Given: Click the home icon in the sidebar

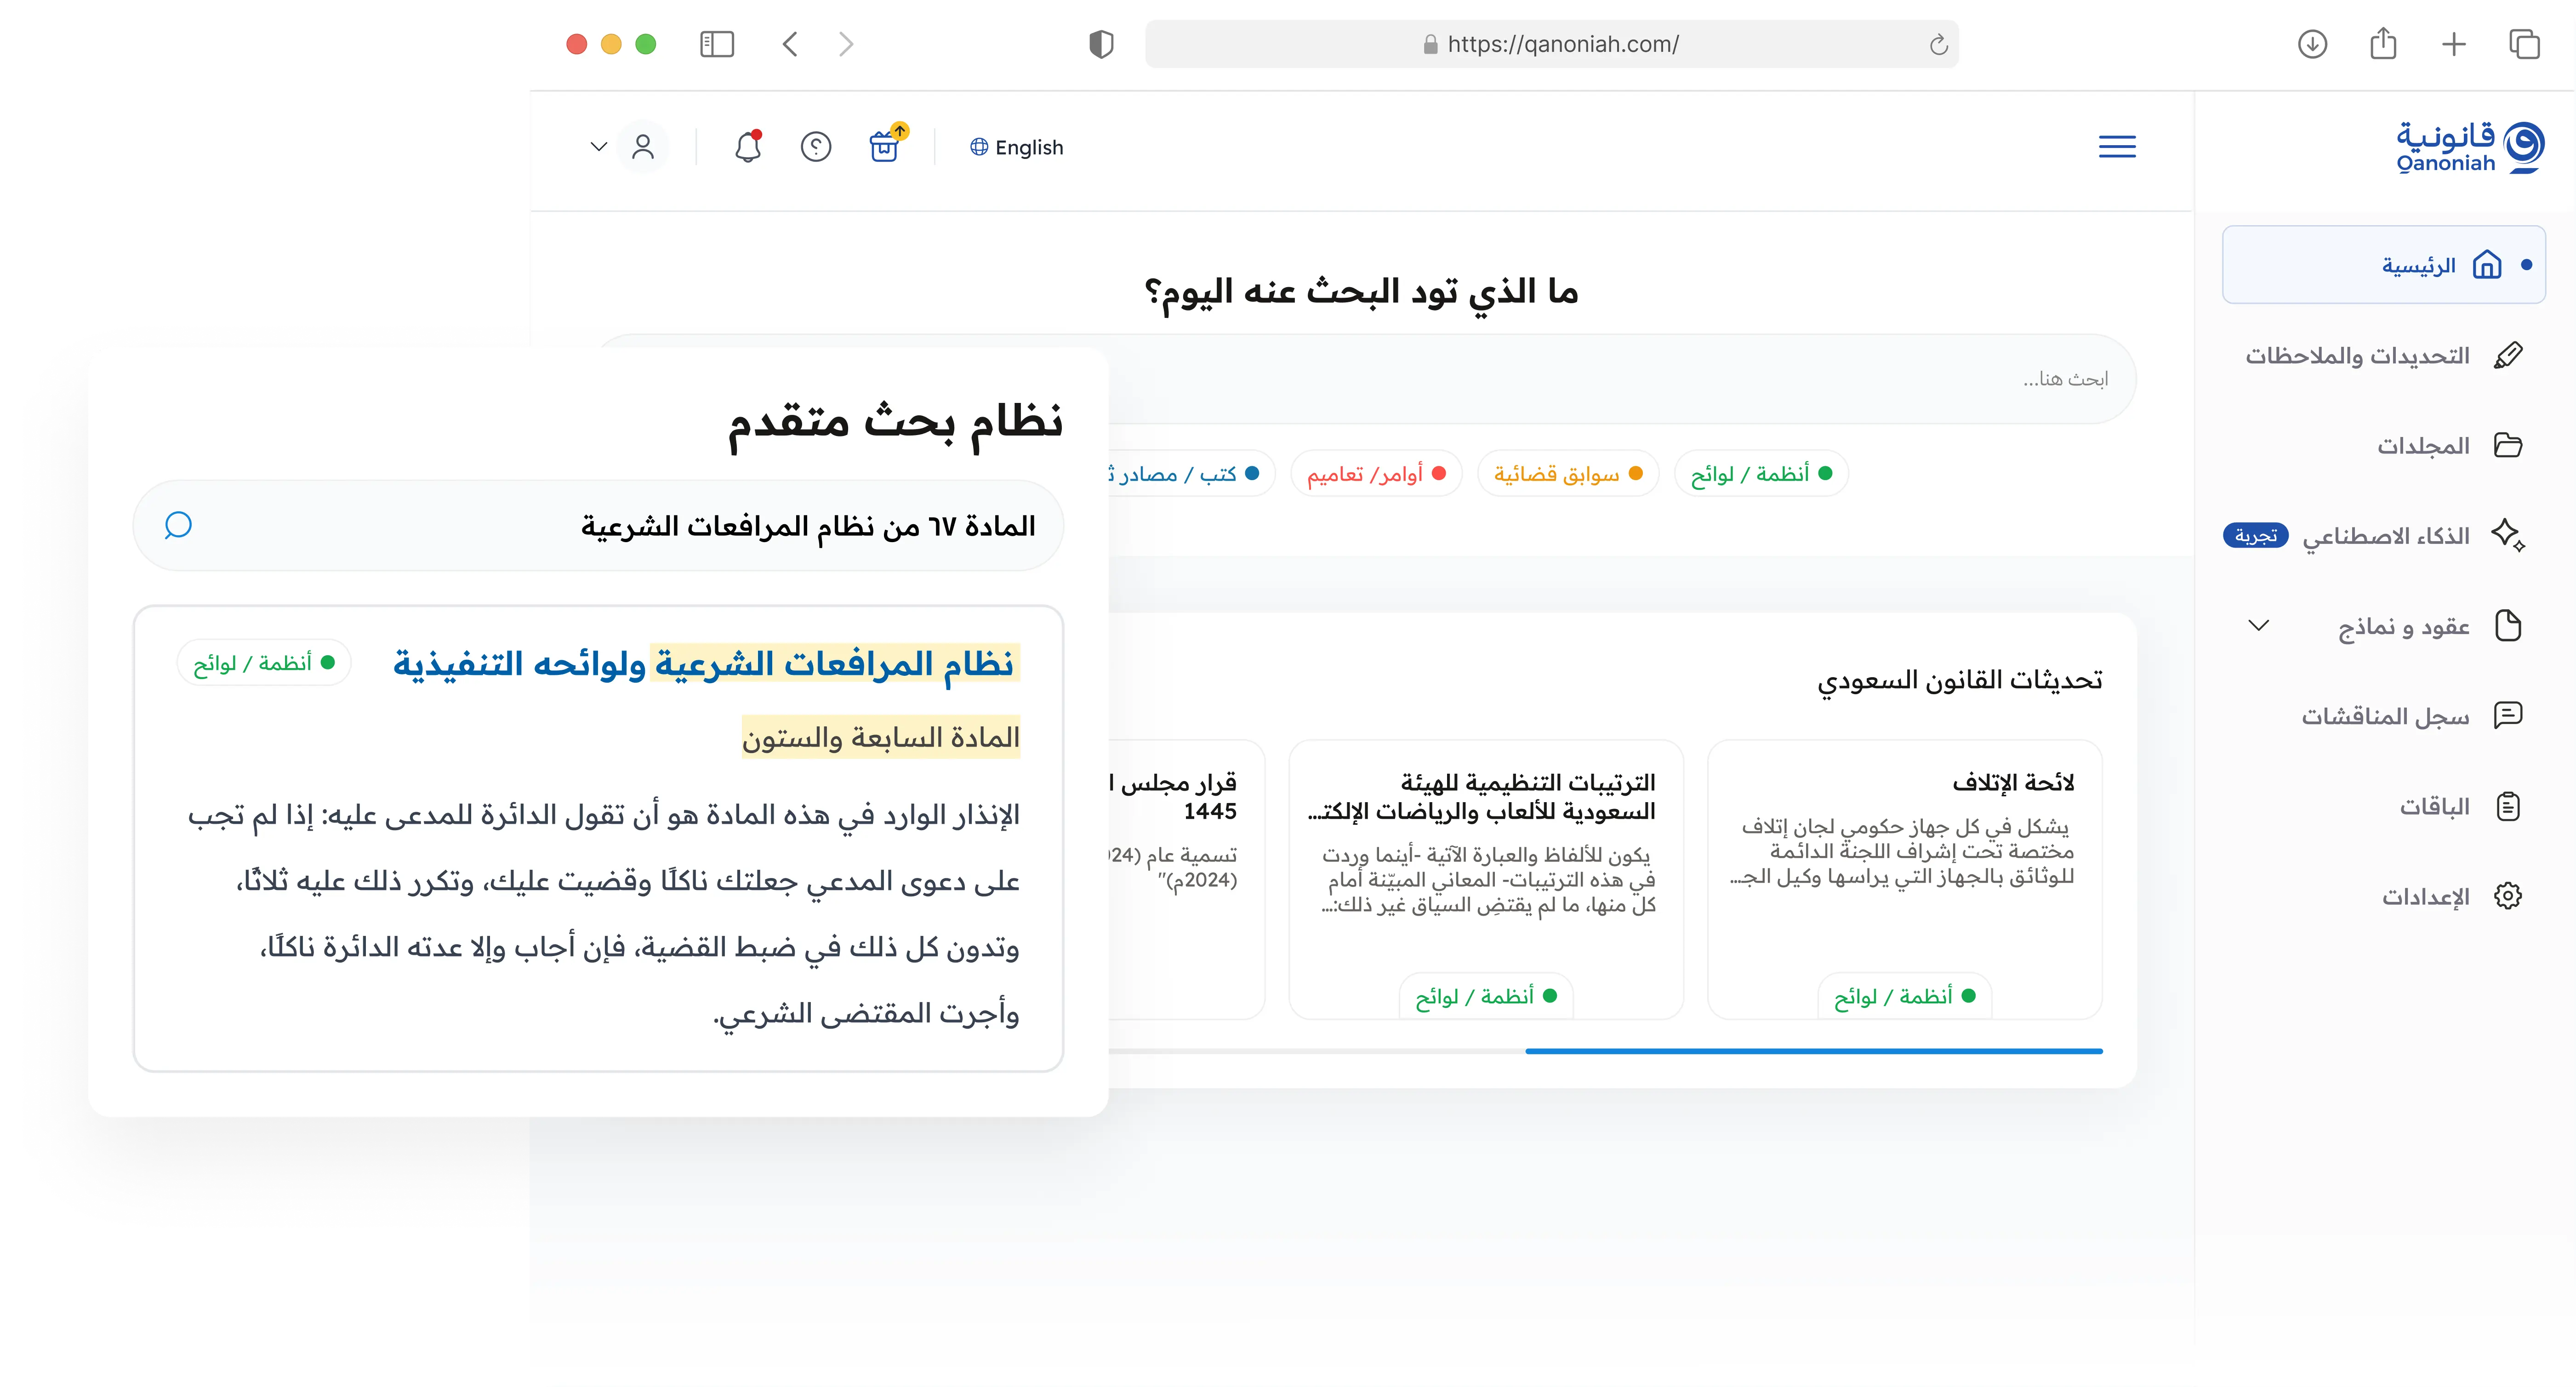Looking at the screenshot, I should [2486, 265].
